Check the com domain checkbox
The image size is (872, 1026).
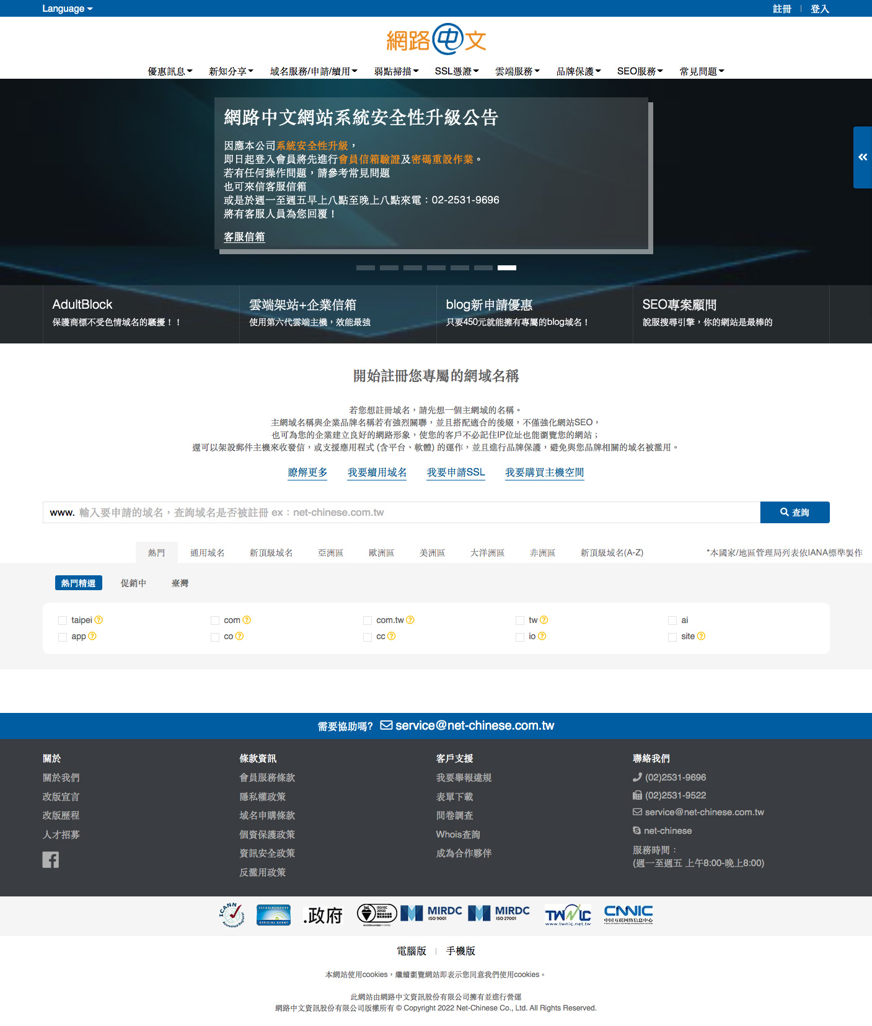tap(215, 621)
